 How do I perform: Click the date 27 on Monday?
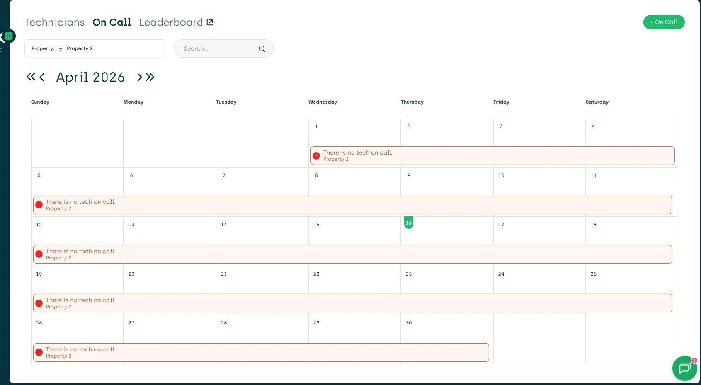coord(131,323)
